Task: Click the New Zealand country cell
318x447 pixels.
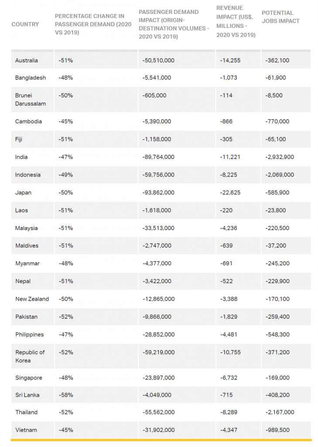Action: tap(32, 299)
